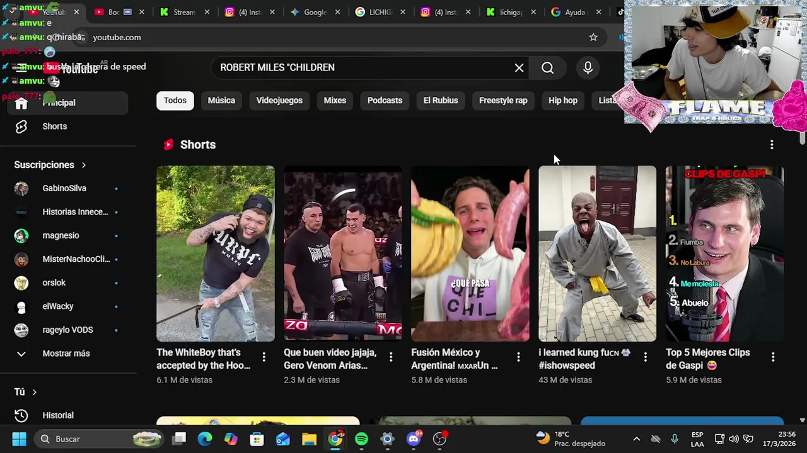Open options for The WhiteBoy short
Image resolution: width=807 pixels, height=453 pixels.
click(x=264, y=357)
